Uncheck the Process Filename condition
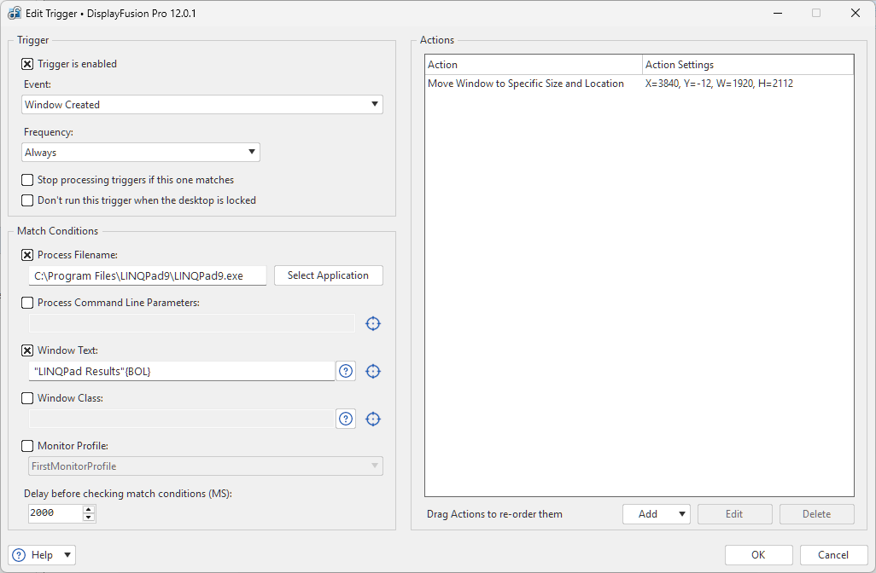 (x=27, y=255)
